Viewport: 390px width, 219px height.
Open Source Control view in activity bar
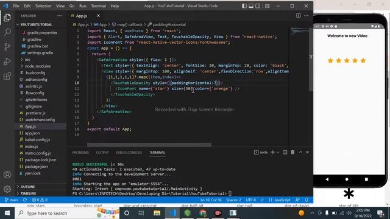(x=7, y=46)
